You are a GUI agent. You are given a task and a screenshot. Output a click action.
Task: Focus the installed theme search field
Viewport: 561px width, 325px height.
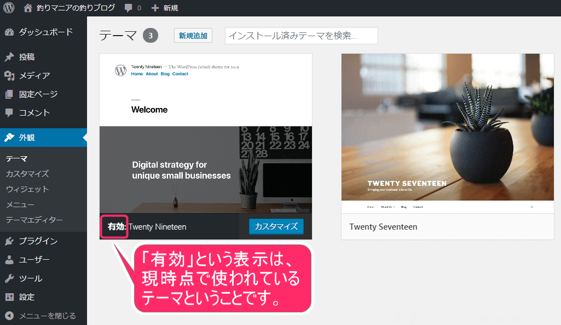click(301, 36)
